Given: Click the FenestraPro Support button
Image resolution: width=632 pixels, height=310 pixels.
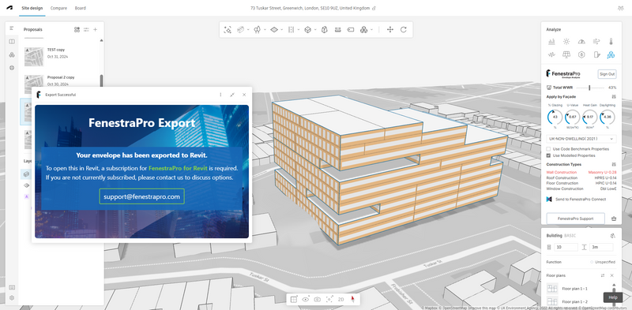Looking at the screenshot, I should click(x=576, y=218).
